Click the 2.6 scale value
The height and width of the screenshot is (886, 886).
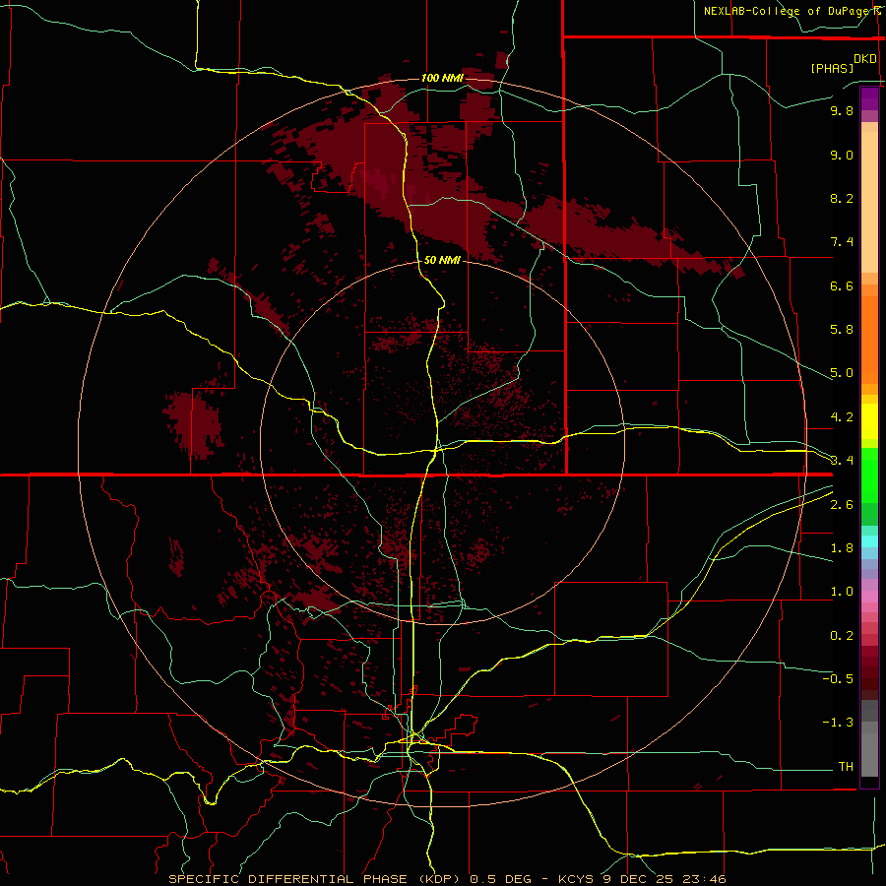tap(842, 505)
